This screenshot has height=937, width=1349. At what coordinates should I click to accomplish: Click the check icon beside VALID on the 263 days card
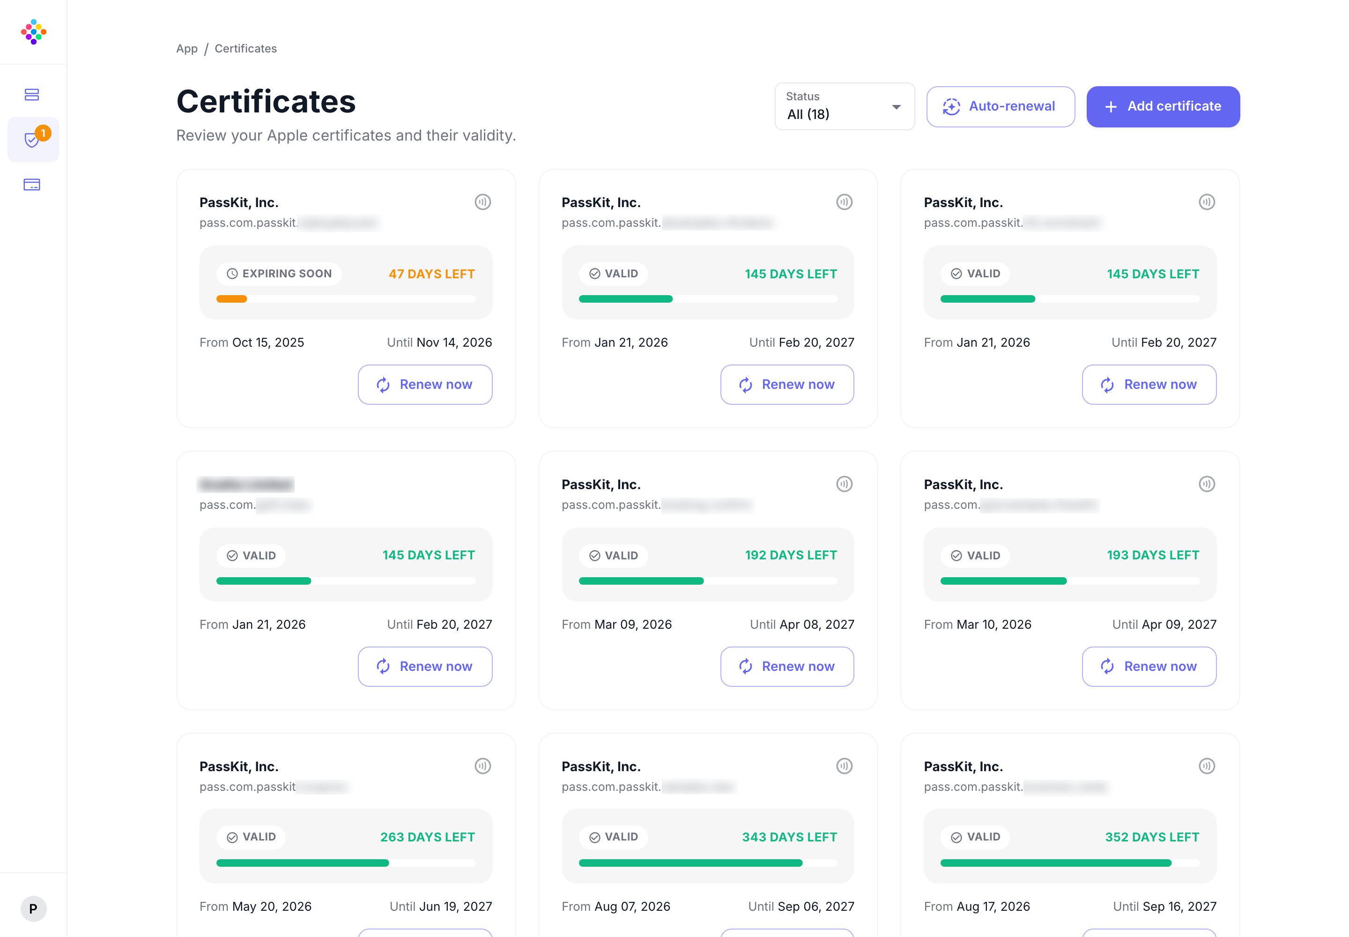coord(232,837)
